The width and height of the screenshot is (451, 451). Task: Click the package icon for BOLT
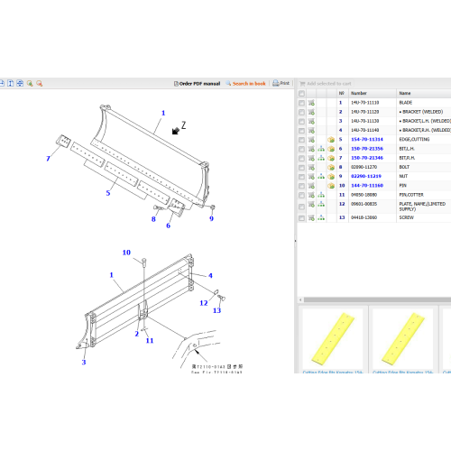click(331, 168)
